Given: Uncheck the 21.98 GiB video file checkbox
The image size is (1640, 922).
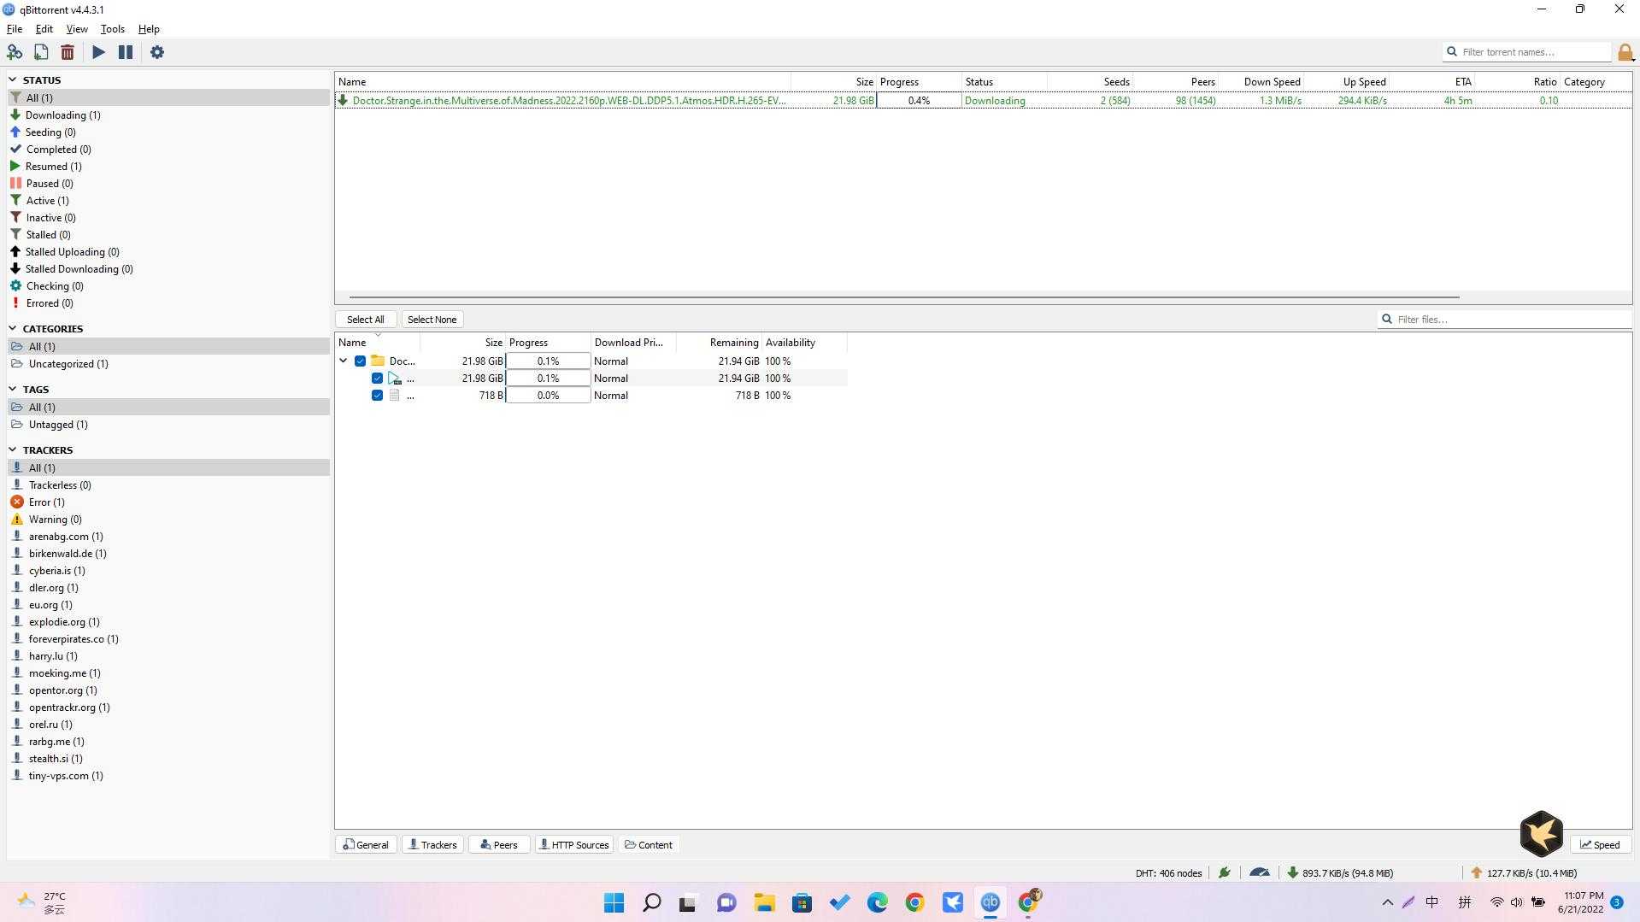Looking at the screenshot, I should pyautogui.click(x=377, y=378).
